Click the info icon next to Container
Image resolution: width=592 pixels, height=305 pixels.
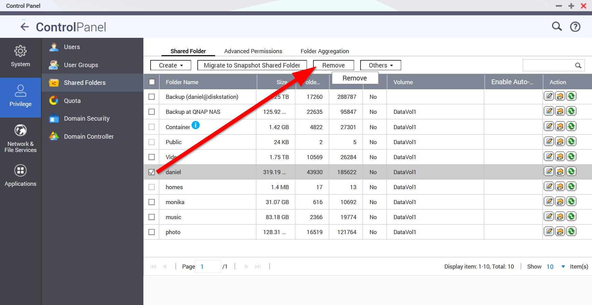pos(196,125)
